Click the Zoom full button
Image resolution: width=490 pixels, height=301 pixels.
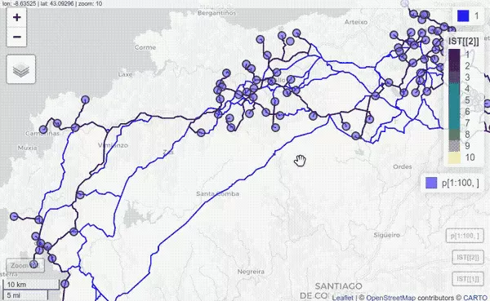pos(25,266)
